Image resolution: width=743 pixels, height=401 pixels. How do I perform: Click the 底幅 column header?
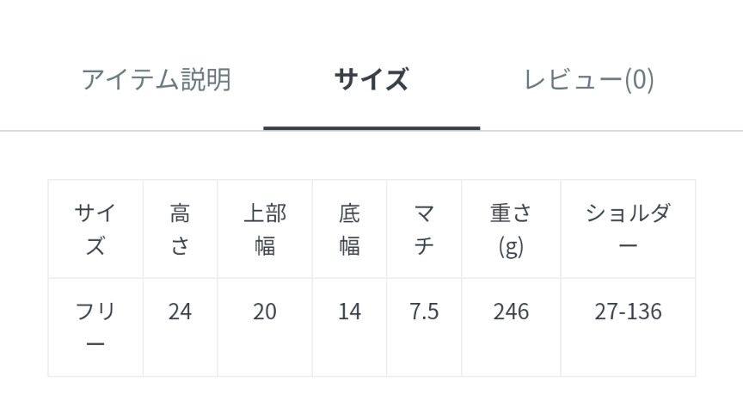(x=349, y=229)
